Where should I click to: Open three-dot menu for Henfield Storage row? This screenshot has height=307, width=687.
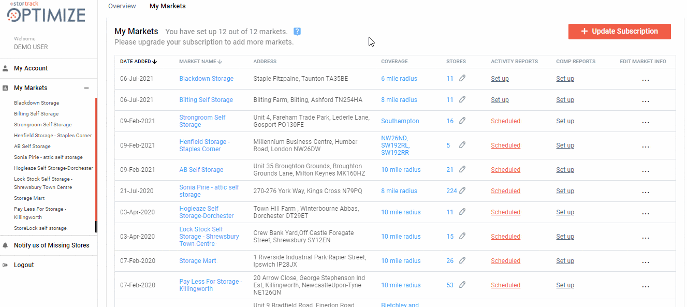646,147
